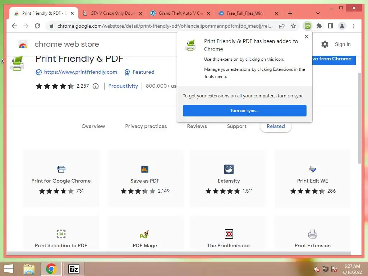Toggle the Chrome side panel
Screen dimensions: 368x276
pos(331,26)
